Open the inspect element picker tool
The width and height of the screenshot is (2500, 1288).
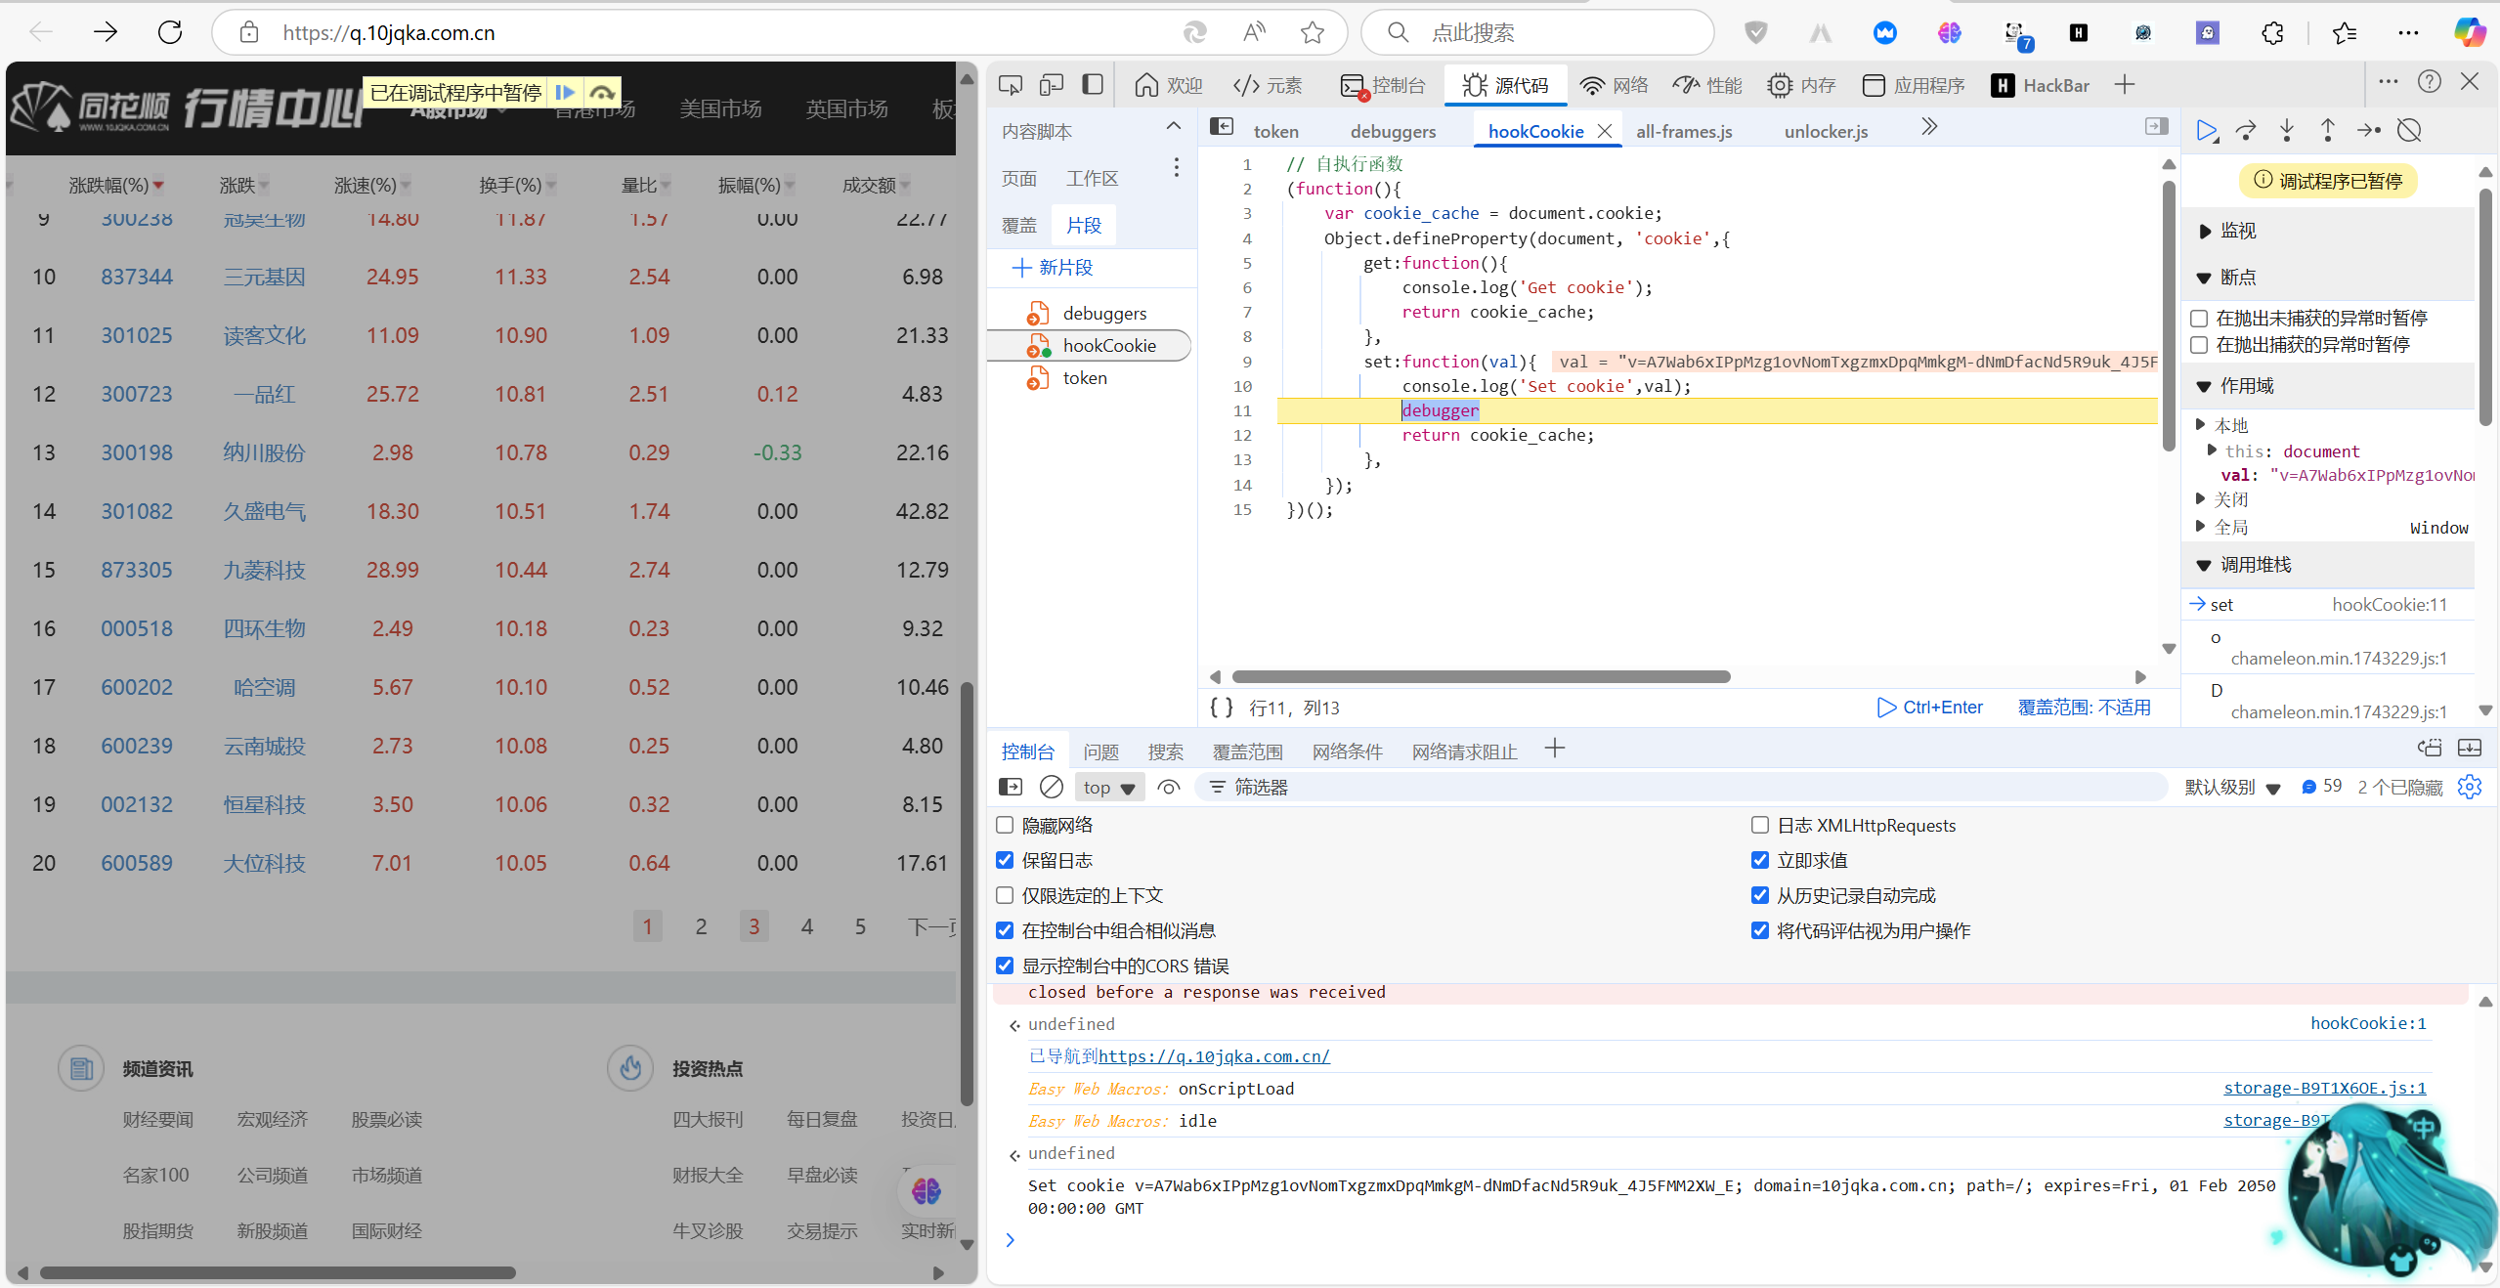click(1011, 86)
